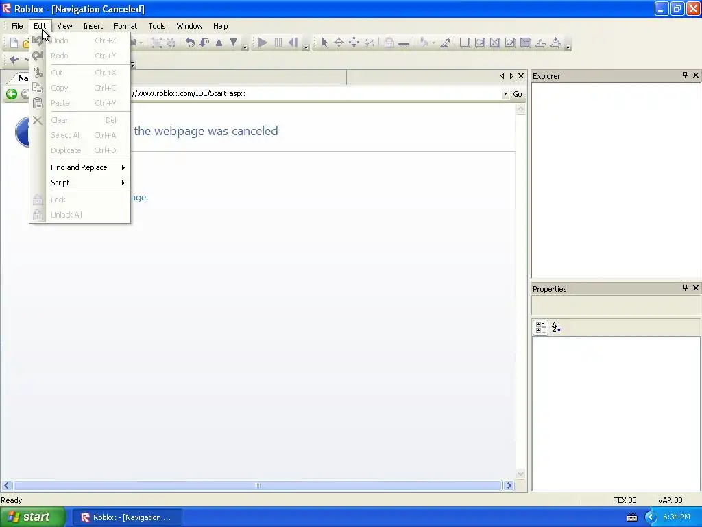Sort properties alphabetically with A-Z icon
This screenshot has height=527, width=702.
[556, 327]
